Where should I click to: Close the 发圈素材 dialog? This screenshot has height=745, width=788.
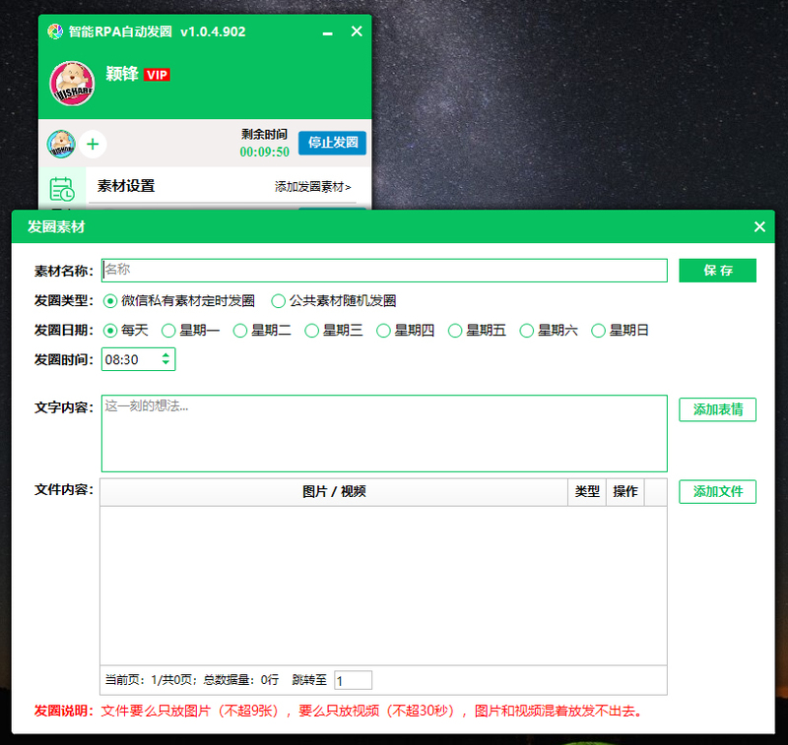pyautogui.click(x=759, y=227)
